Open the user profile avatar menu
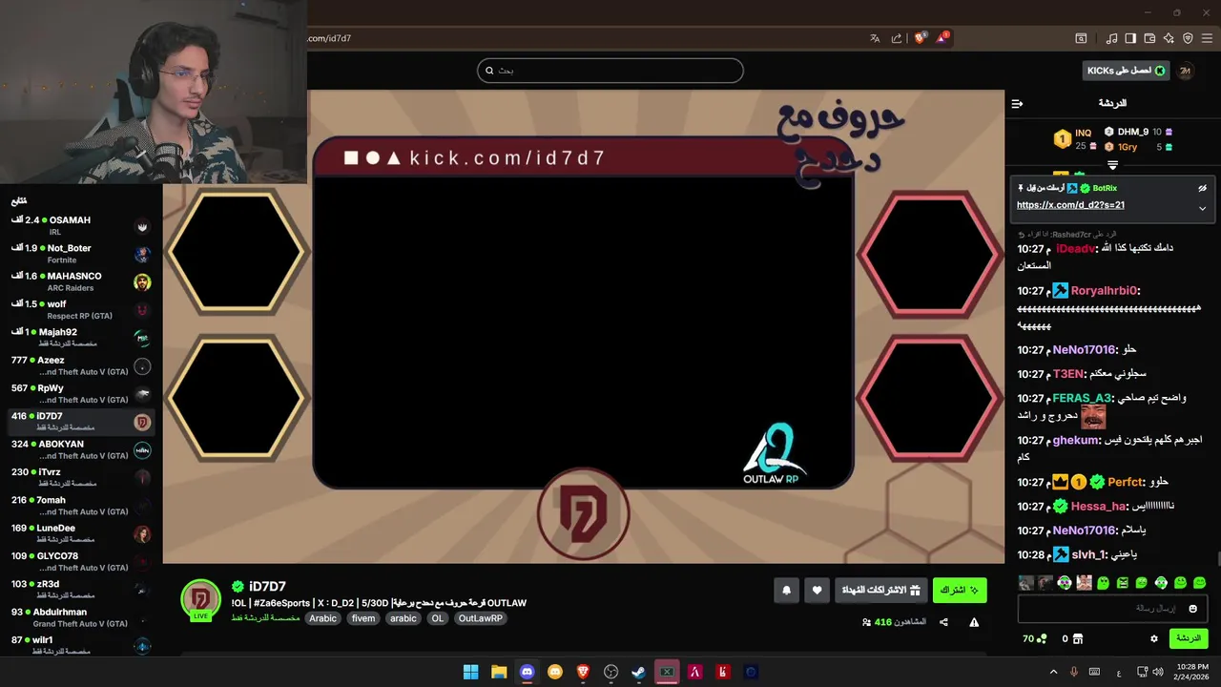 coord(1186,71)
